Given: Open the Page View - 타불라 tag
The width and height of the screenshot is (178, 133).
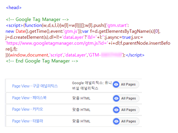Looking at the screenshot, I should click(x=28, y=121).
